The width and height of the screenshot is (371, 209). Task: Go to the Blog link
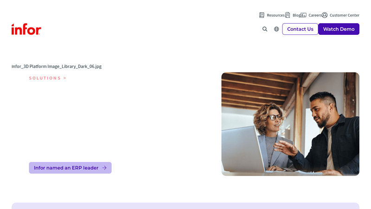coord(296,15)
